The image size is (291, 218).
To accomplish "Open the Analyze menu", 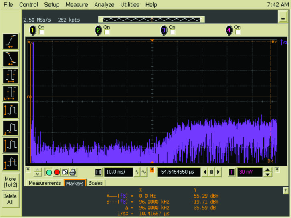I will (x=104, y=4).
